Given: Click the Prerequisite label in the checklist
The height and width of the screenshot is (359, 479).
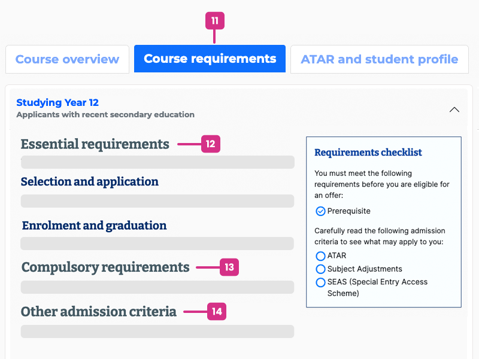Looking at the screenshot, I should click(349, 211).
